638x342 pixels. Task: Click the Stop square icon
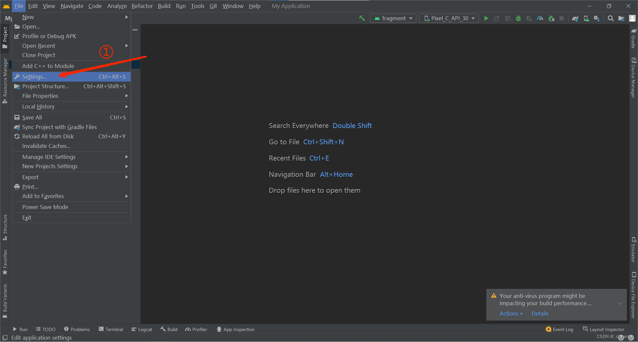pos(562,18)
